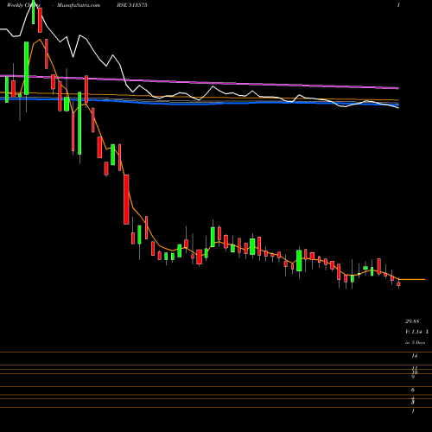Click the last red candle at the chart's right end
The image size is (432, 432).
pyautogui.click(x=398, y=284)
